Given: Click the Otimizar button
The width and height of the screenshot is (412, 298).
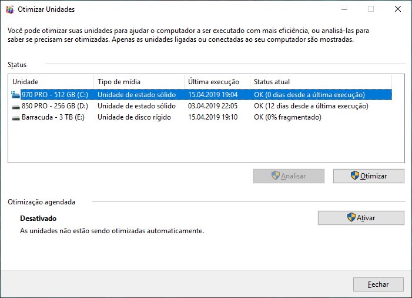Looking at the screenshot, I should tap(369, 176).
